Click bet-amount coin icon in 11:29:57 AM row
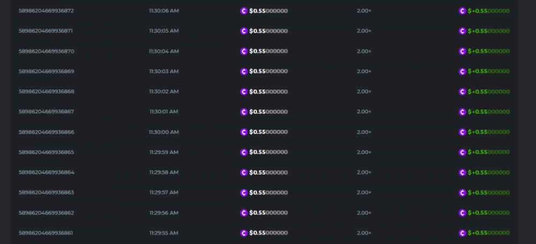The width and height of the screenshot is (536, 244). pos(244,193)
